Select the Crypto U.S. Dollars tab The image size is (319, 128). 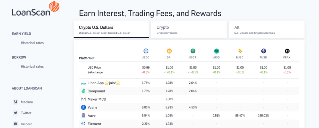coord(111,29)
